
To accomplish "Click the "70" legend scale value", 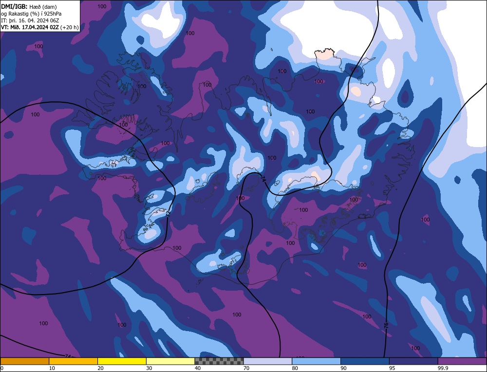I will point(246,368).
